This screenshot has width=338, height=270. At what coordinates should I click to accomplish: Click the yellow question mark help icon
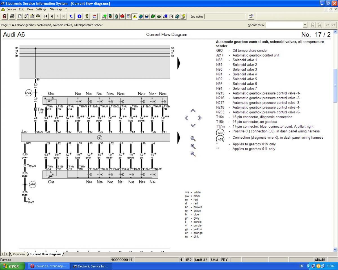pyautogui.click(x=87, y=16)
